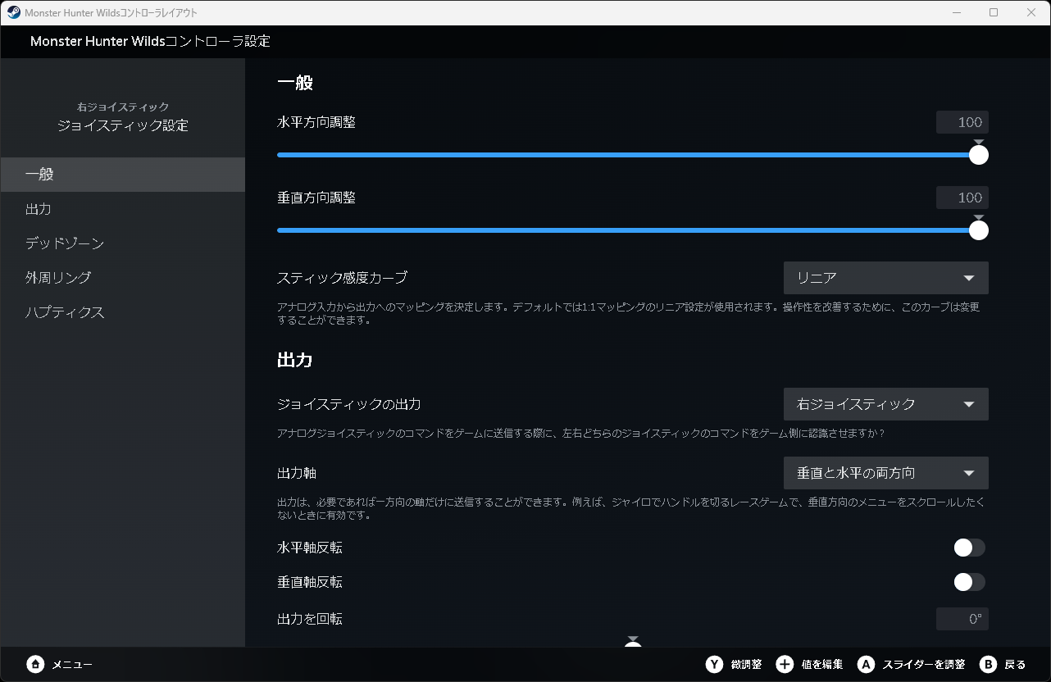Open the 出力軸 dropdown showing 垂直と水平の両方向
1051x682 pixels.
click(885, 472)
